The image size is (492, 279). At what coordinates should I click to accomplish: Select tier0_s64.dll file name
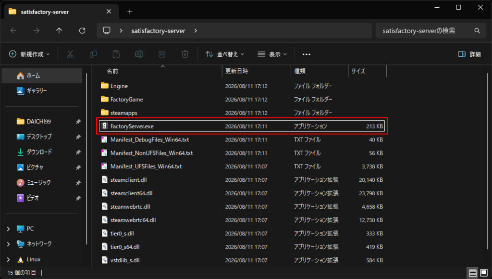pos(125,247)
